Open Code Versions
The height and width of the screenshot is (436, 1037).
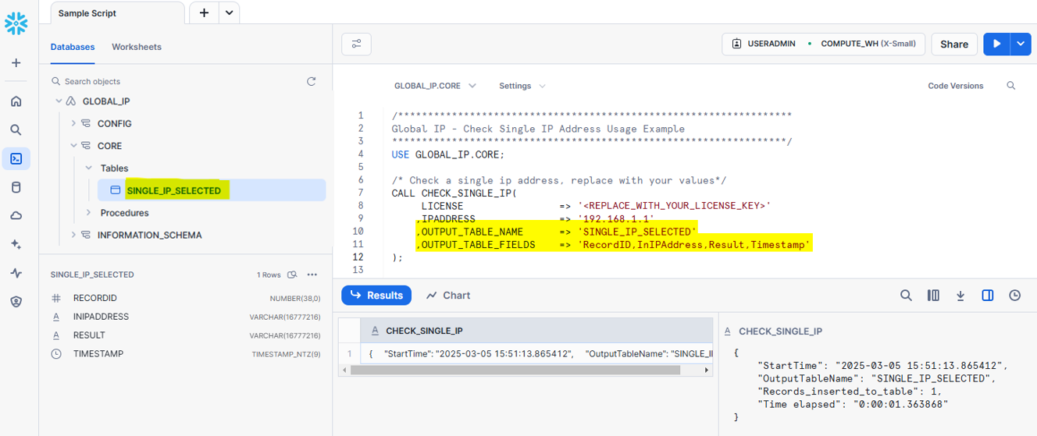956,86
